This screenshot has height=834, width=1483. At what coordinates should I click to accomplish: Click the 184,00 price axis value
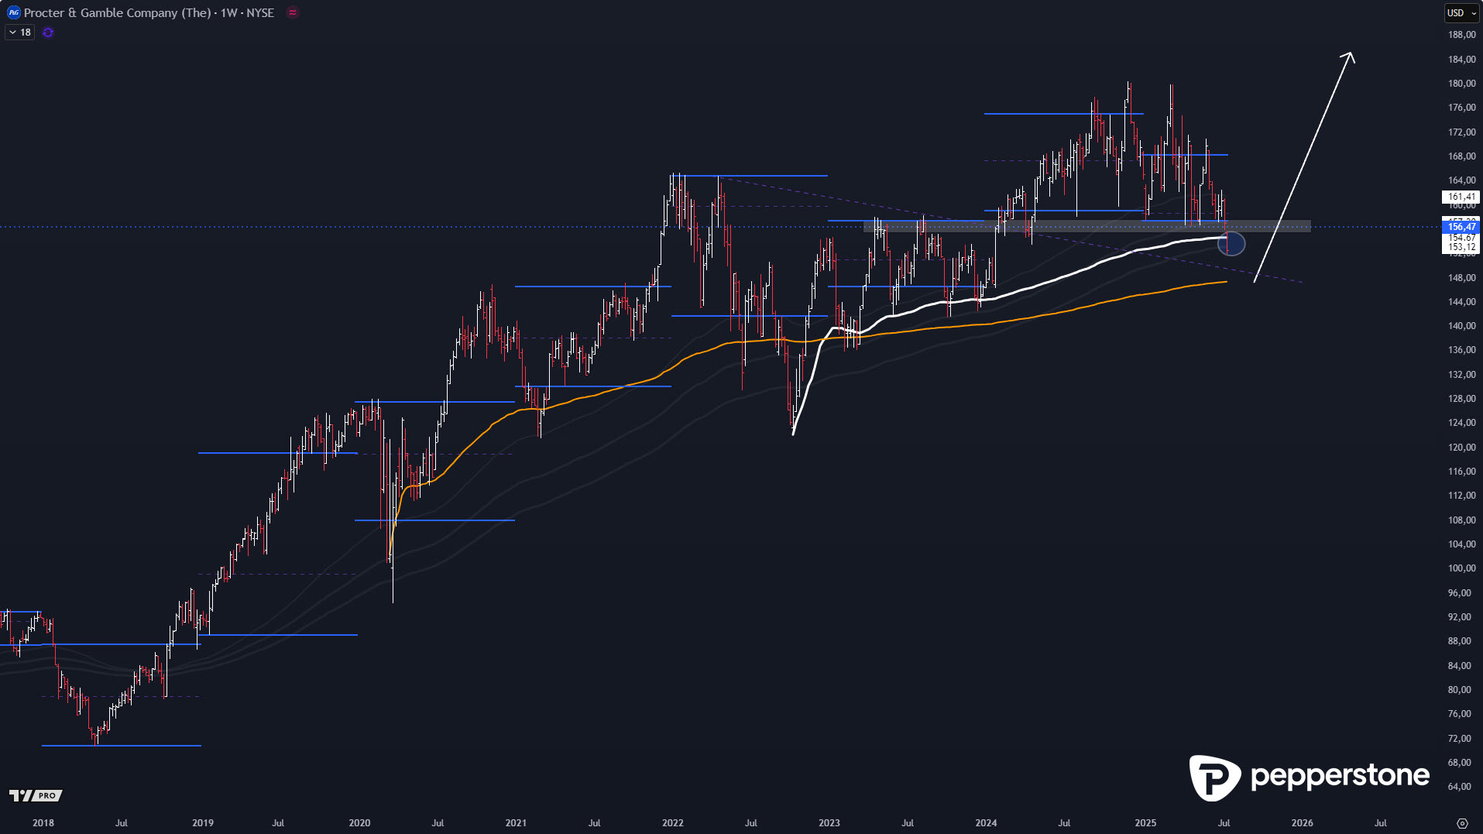(x=1461, y=60)
